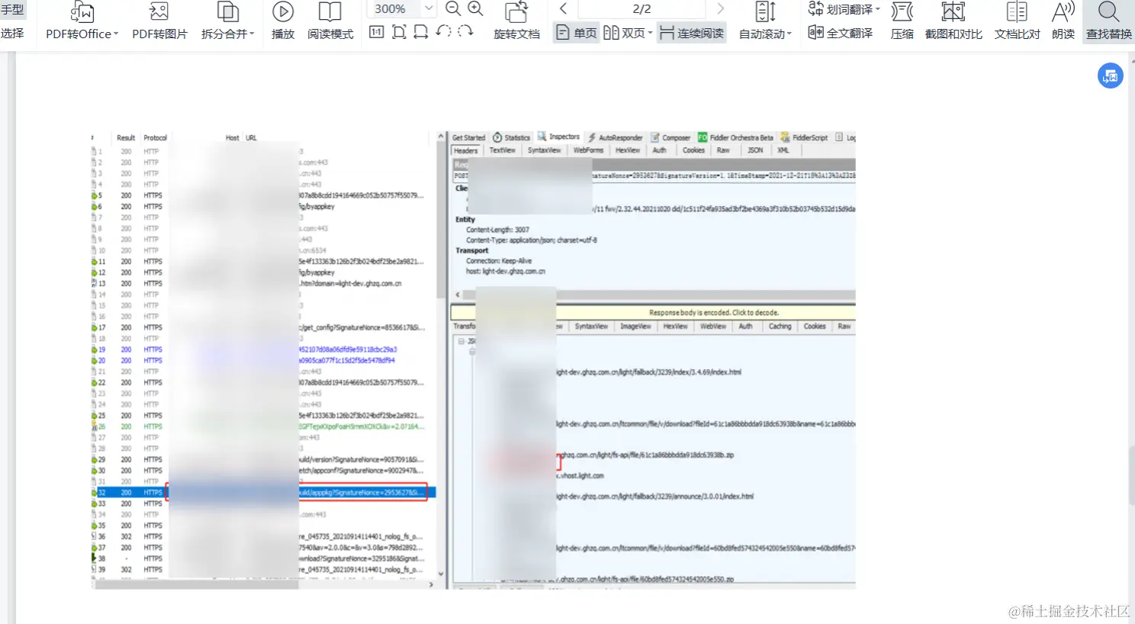Go to the previous page arrow

pyautogui.click(x=563, y=9)
